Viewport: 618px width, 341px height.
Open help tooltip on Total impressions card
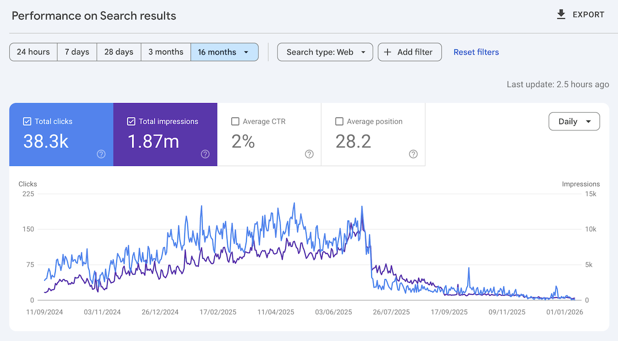[205, 154]
